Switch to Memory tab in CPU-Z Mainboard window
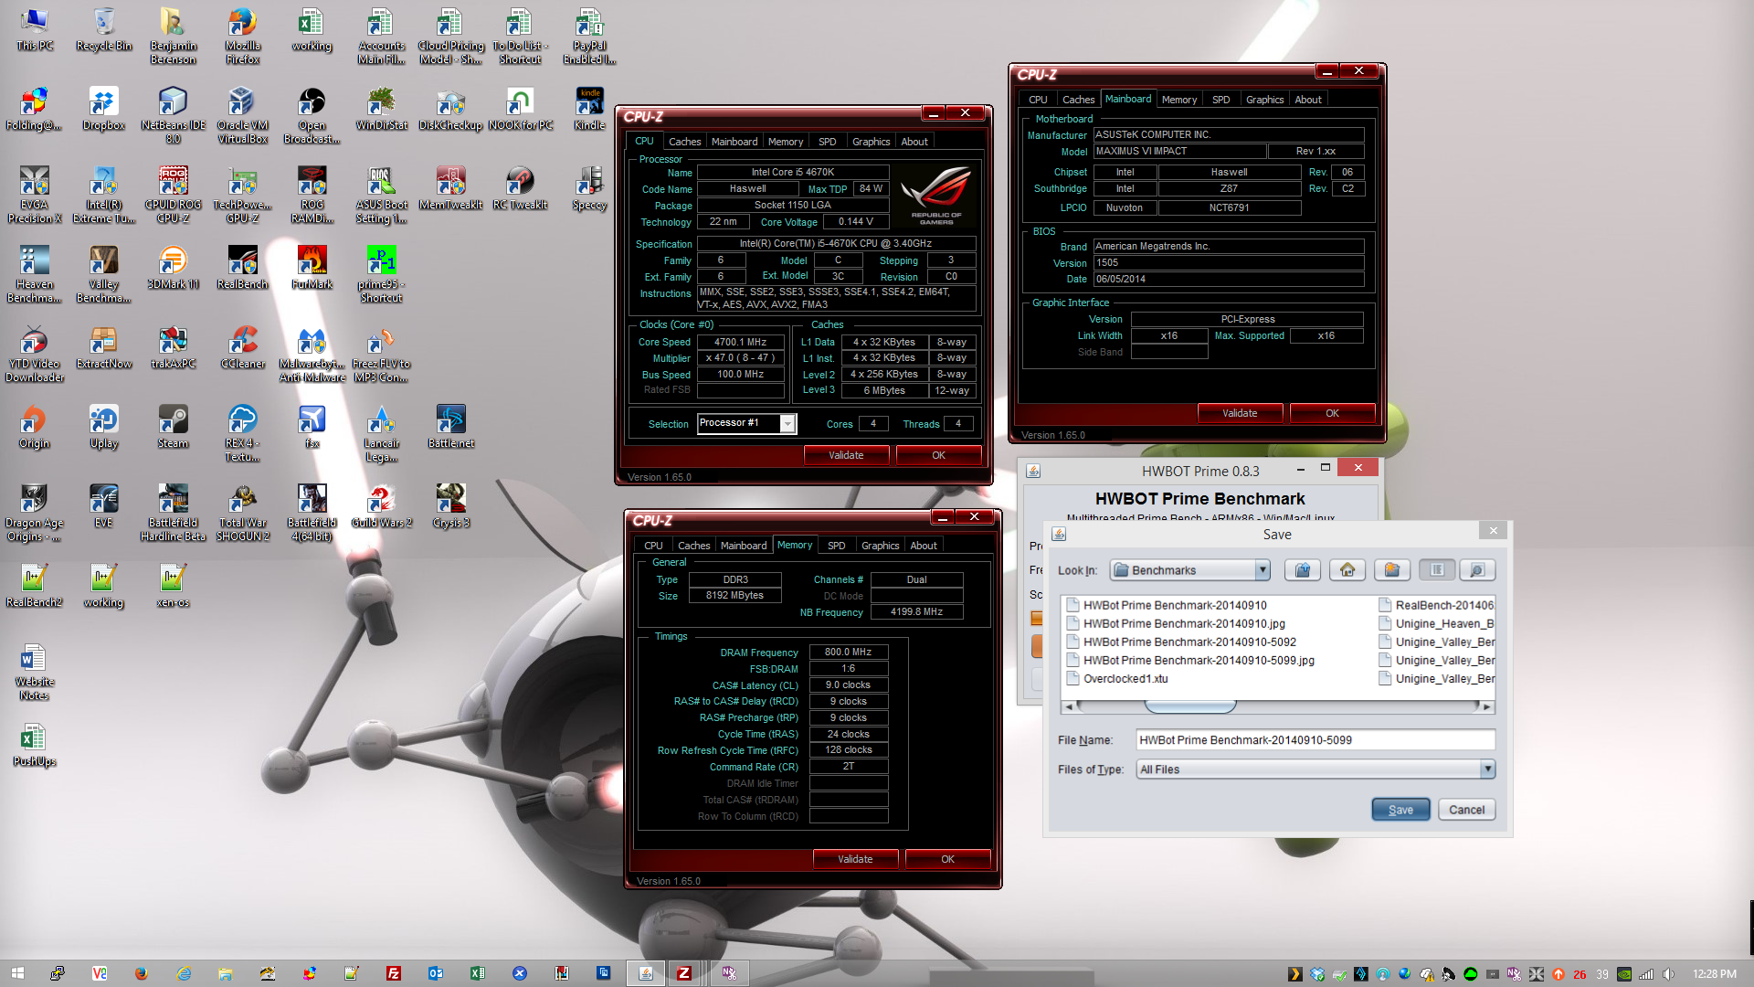The height and width of the screenshot is (987, 1754). 1178,100
